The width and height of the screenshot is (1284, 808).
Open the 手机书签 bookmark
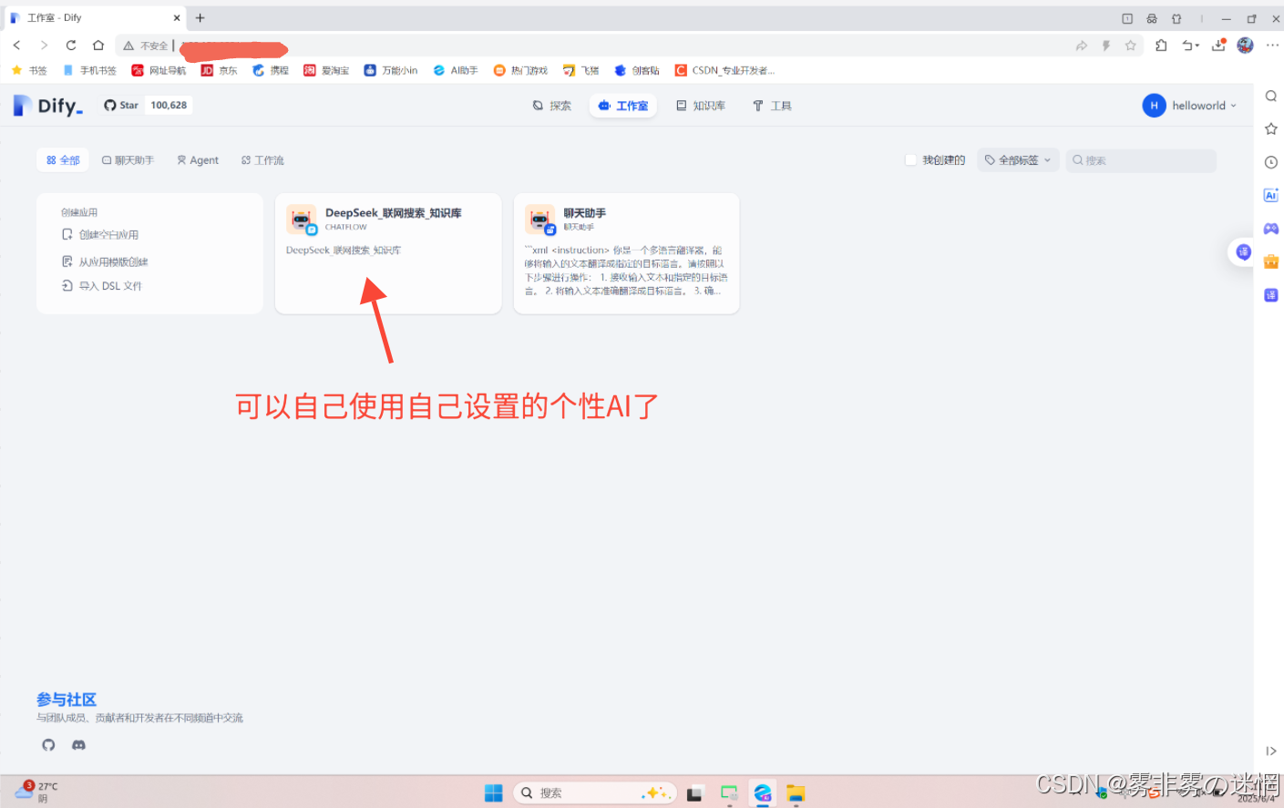90,70
